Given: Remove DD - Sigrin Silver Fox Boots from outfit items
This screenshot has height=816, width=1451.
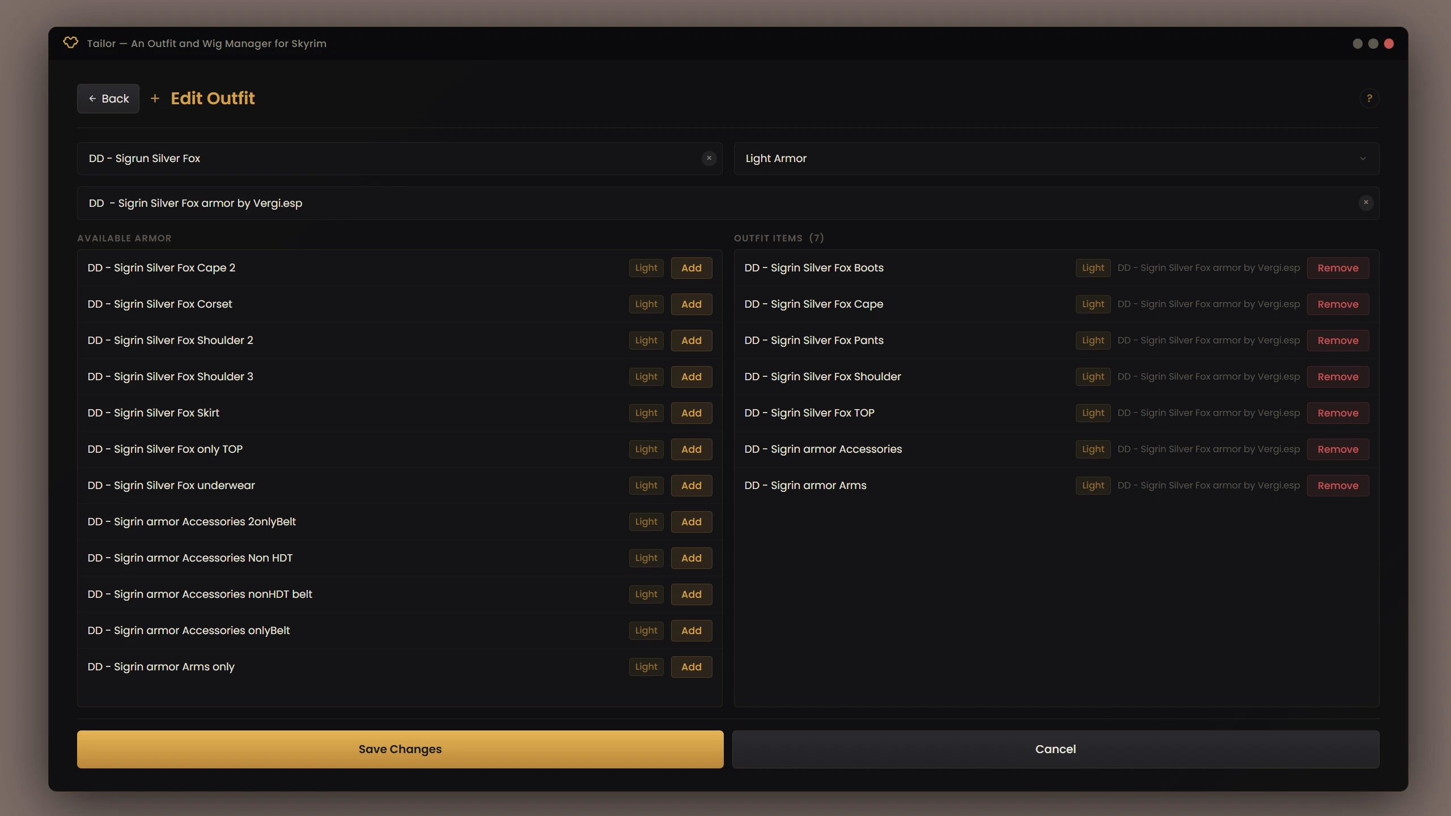Looking at the screenshot, I should tap(1338, 267).
